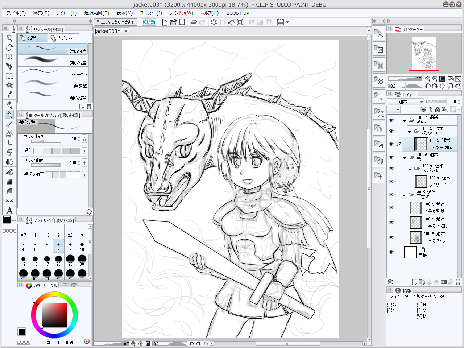Hide the 下書き folder
The width and height of the screenshot is (464, 348).
[x=391, y=194]
